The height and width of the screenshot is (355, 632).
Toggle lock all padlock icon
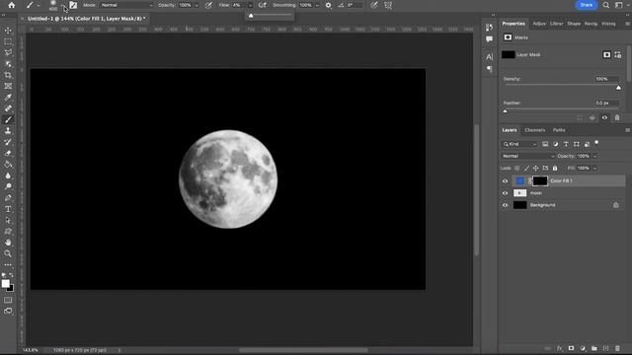pos(555,169)
